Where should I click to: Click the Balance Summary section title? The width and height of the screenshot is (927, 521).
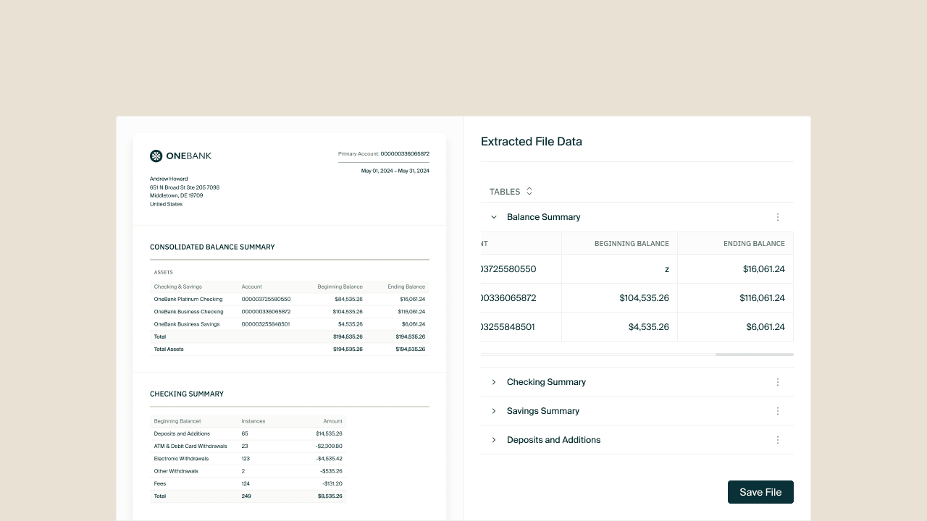pos(543,217)
